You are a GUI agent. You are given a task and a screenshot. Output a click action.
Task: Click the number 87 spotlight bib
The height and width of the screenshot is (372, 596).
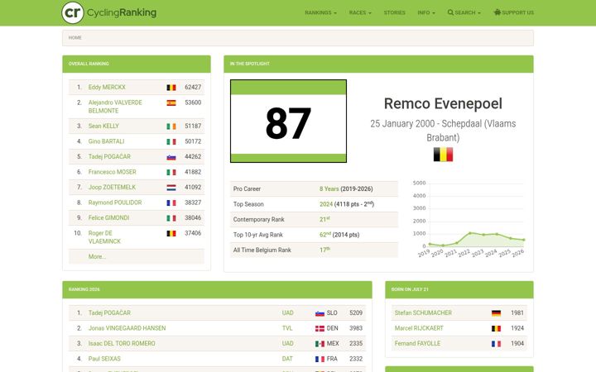(x=289, y=121)
